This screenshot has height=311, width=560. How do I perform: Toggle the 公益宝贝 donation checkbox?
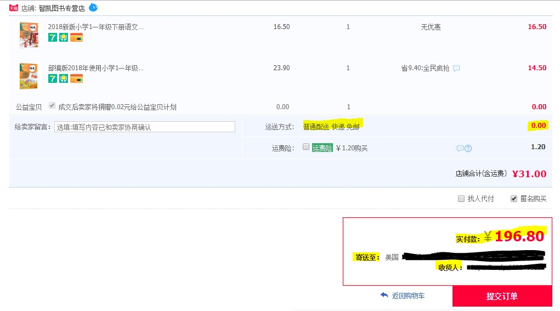click(52, 106)
